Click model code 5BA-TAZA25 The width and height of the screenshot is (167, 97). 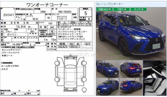(65, 12)
